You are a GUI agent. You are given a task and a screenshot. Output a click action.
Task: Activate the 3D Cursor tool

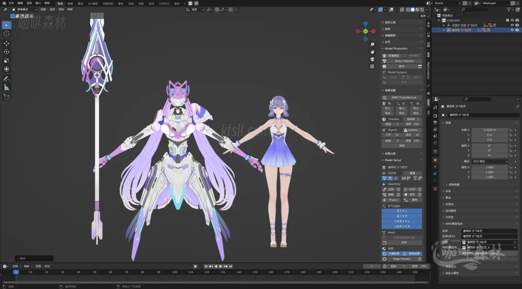coord(6,34)
